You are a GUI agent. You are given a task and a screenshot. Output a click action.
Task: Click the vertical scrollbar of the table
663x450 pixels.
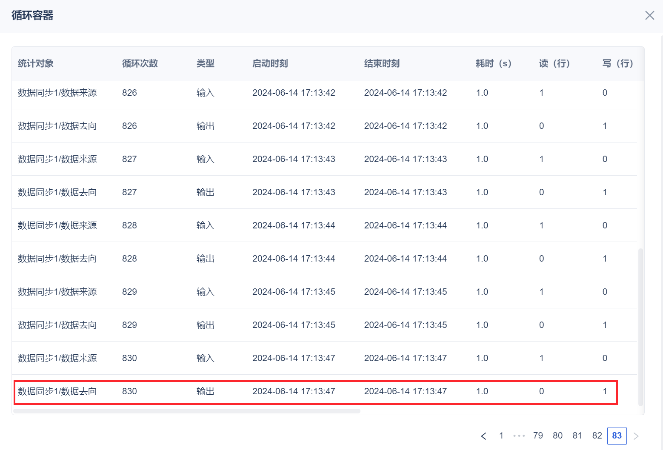[640, 327]
